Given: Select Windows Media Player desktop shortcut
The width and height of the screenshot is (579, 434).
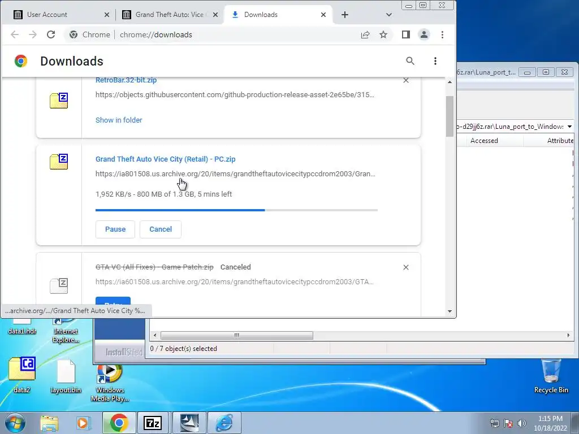Looking at the screenshot, I should (x=110, y=383).
